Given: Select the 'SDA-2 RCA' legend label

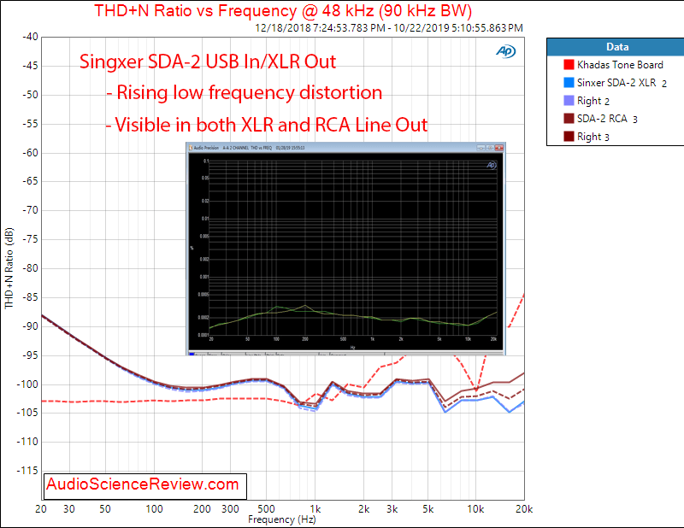Looking at the screenshot, I should click(x=602, y=119).
